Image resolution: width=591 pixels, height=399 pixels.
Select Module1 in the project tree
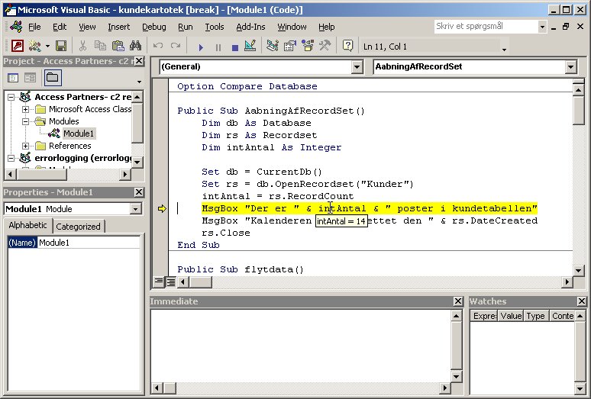point(79,134)
